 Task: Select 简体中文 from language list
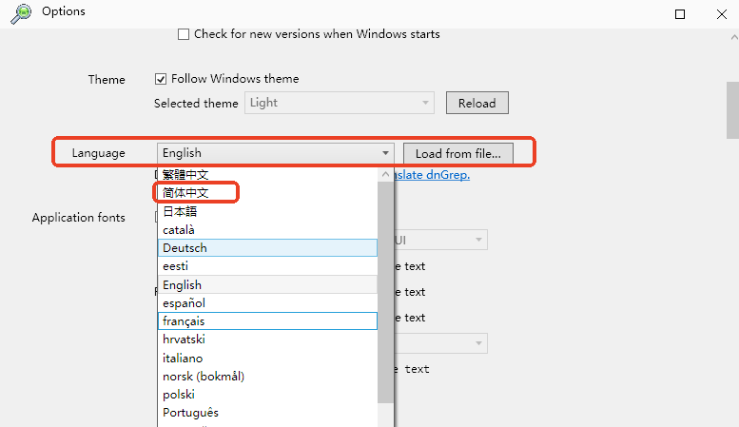click(267, 193)
